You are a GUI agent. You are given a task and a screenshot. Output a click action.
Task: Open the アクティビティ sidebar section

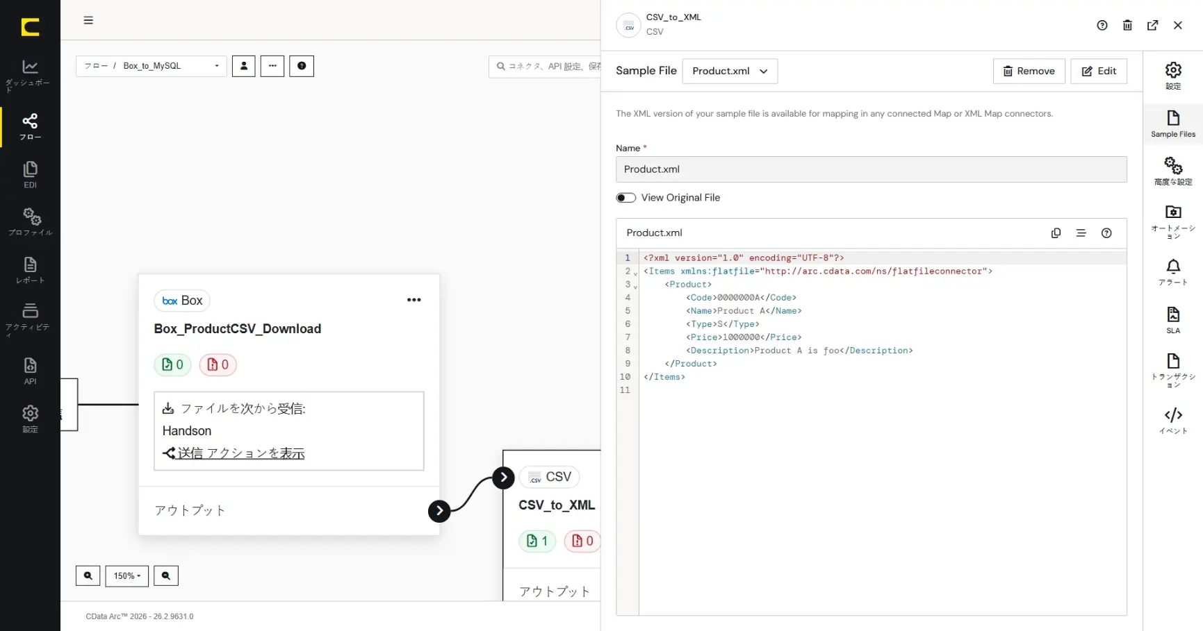pyautogui.click(x=30, y=319)
